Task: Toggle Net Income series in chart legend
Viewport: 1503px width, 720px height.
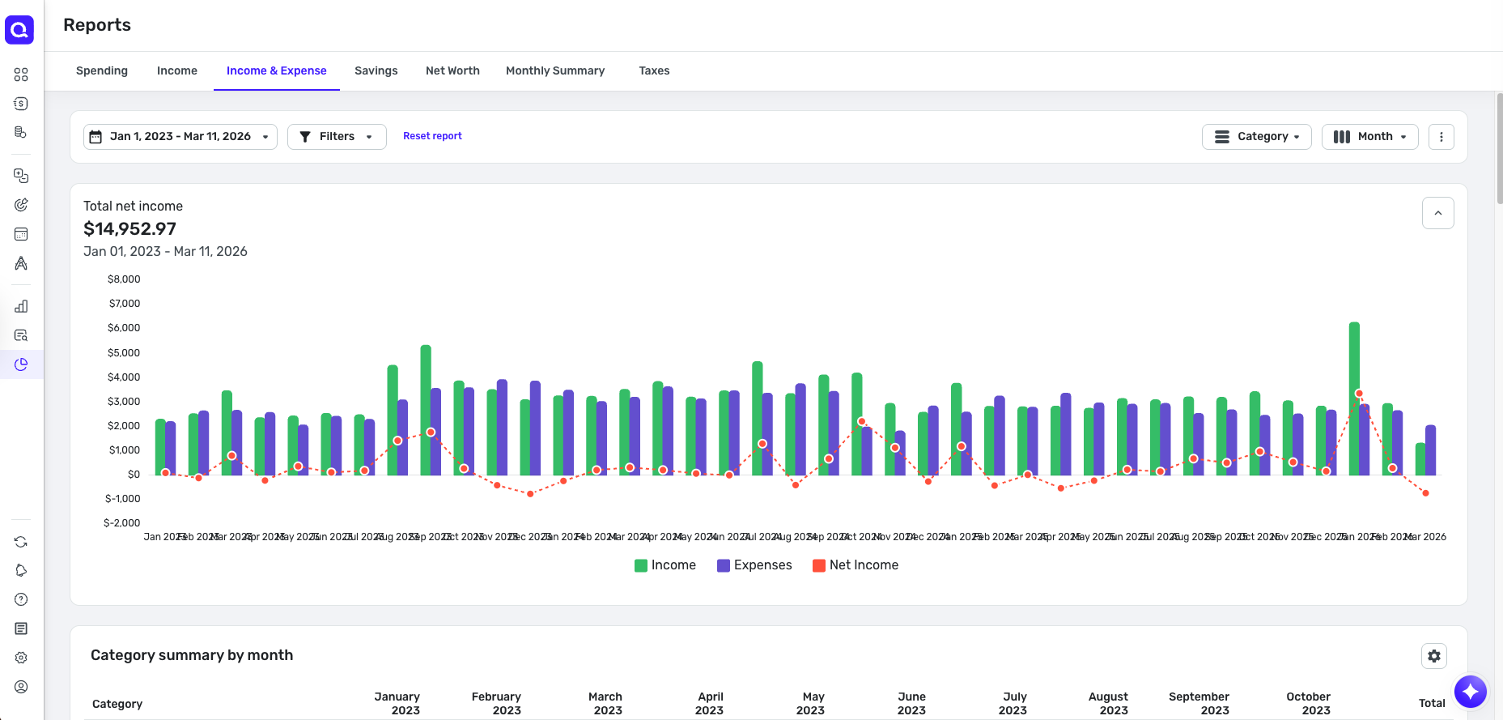Action: (856, 565)
